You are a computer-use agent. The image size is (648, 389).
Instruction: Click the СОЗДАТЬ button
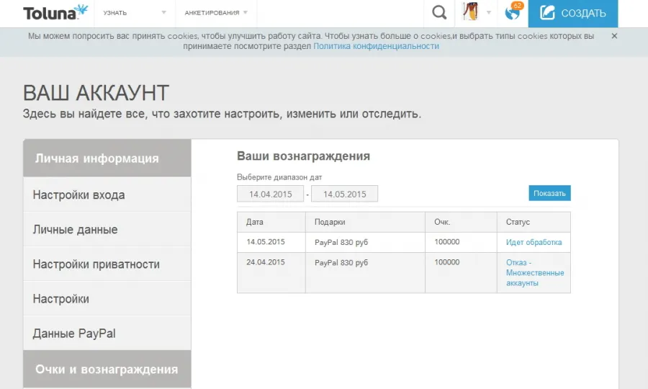[x=573, y=13]
